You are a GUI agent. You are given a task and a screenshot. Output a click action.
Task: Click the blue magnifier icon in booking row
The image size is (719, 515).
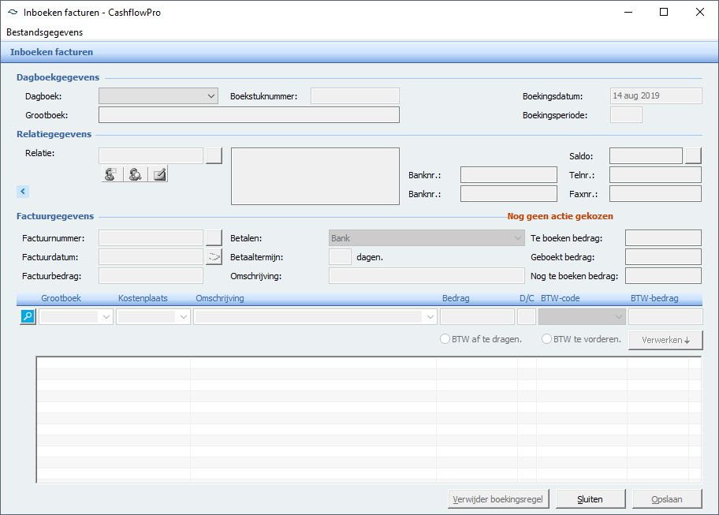pyautogui.click(x=28, y=316)
